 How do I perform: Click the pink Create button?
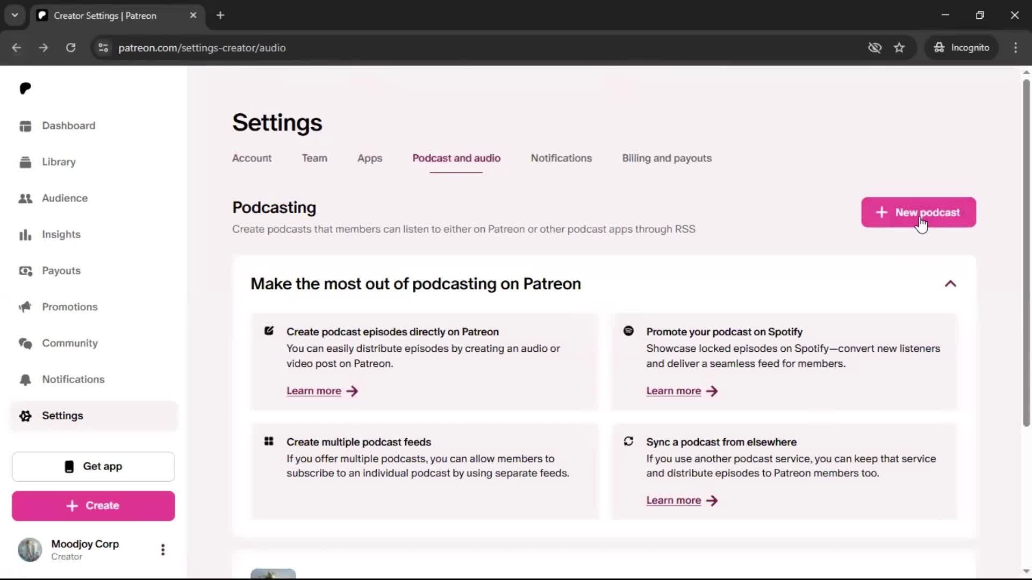coord(94,506)
